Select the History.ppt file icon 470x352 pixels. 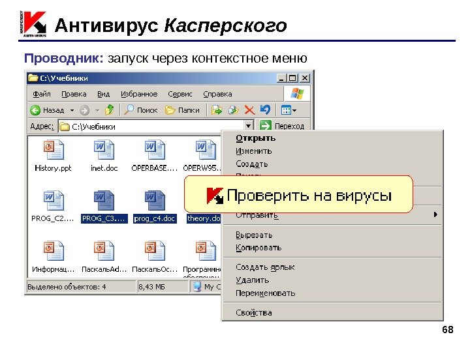54,150
